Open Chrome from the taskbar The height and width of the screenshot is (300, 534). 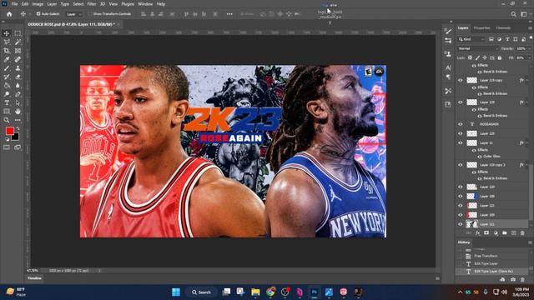270,292
